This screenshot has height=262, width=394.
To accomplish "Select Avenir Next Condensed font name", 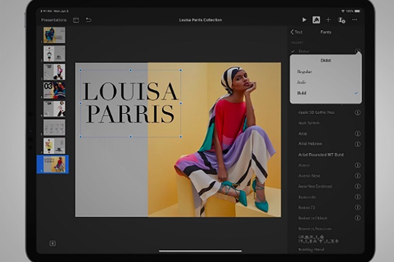I will [315, 186].
